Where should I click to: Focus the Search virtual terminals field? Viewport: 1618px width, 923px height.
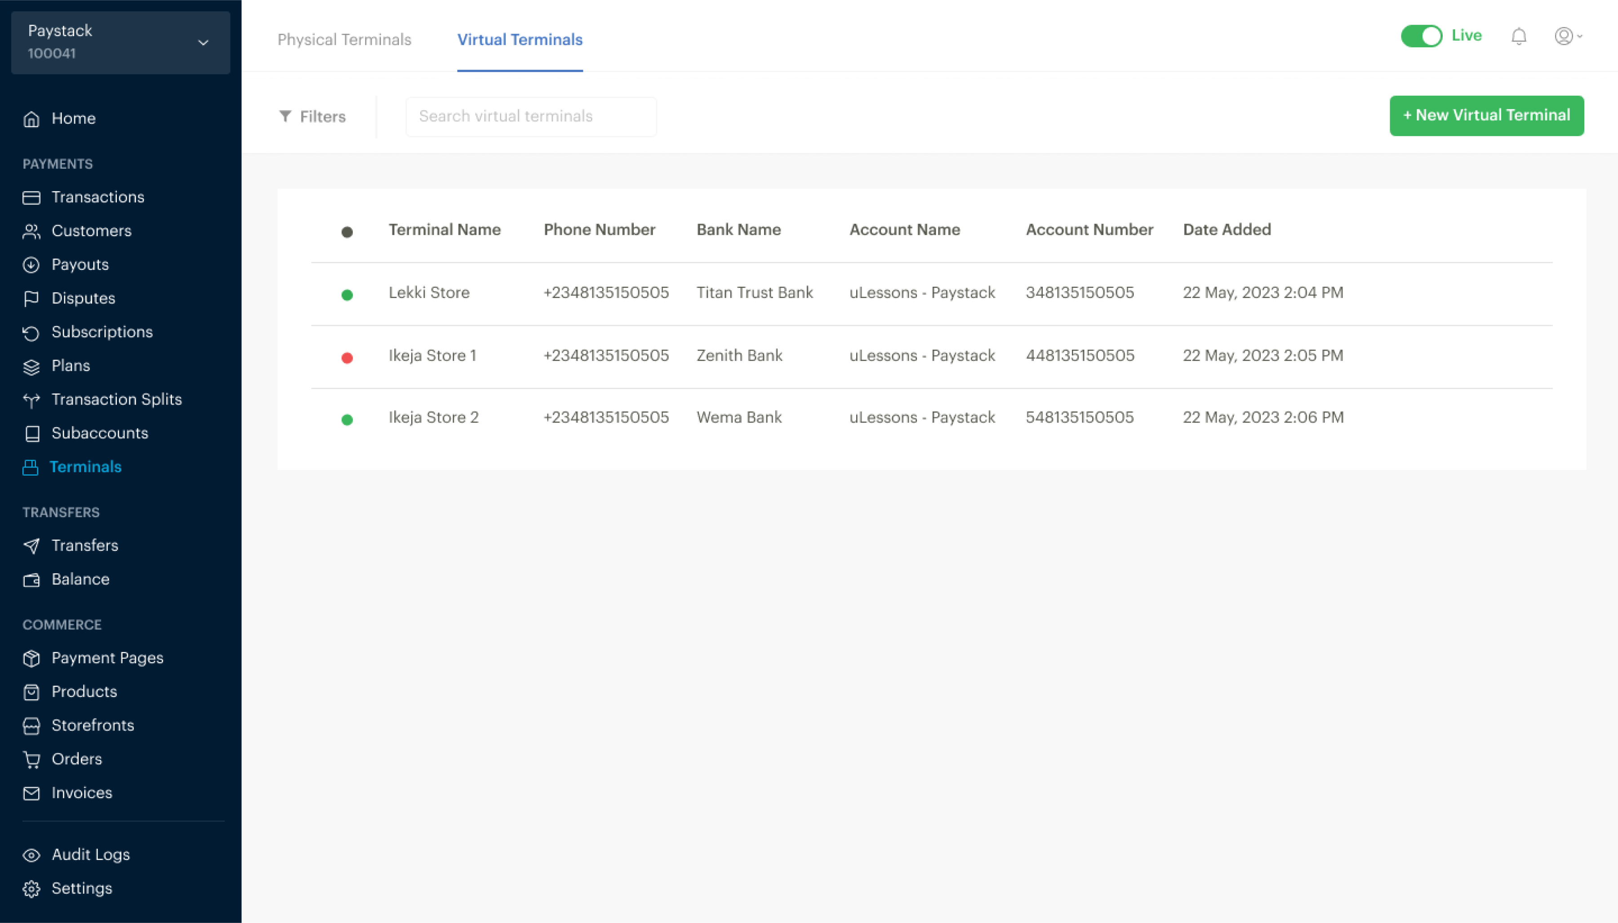(x=531, y=116)
